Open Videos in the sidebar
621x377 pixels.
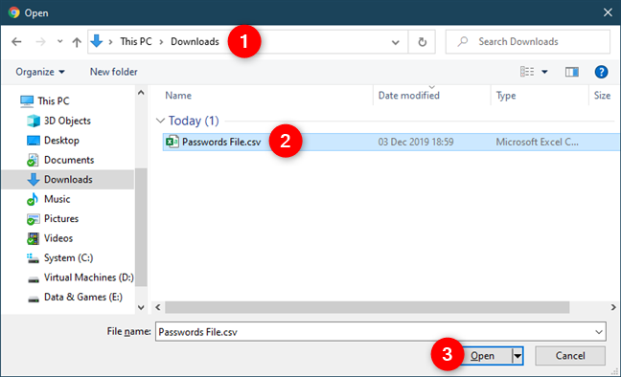[58, 238]
